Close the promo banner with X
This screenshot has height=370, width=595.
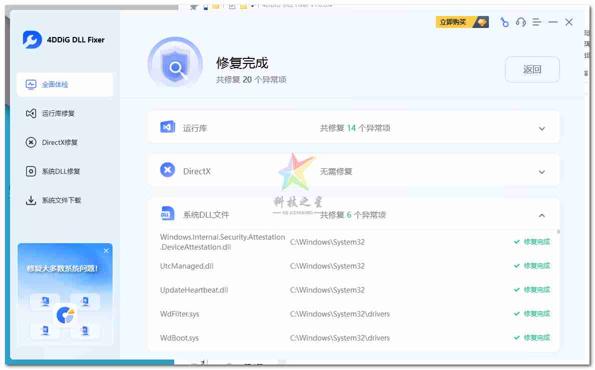106,251
